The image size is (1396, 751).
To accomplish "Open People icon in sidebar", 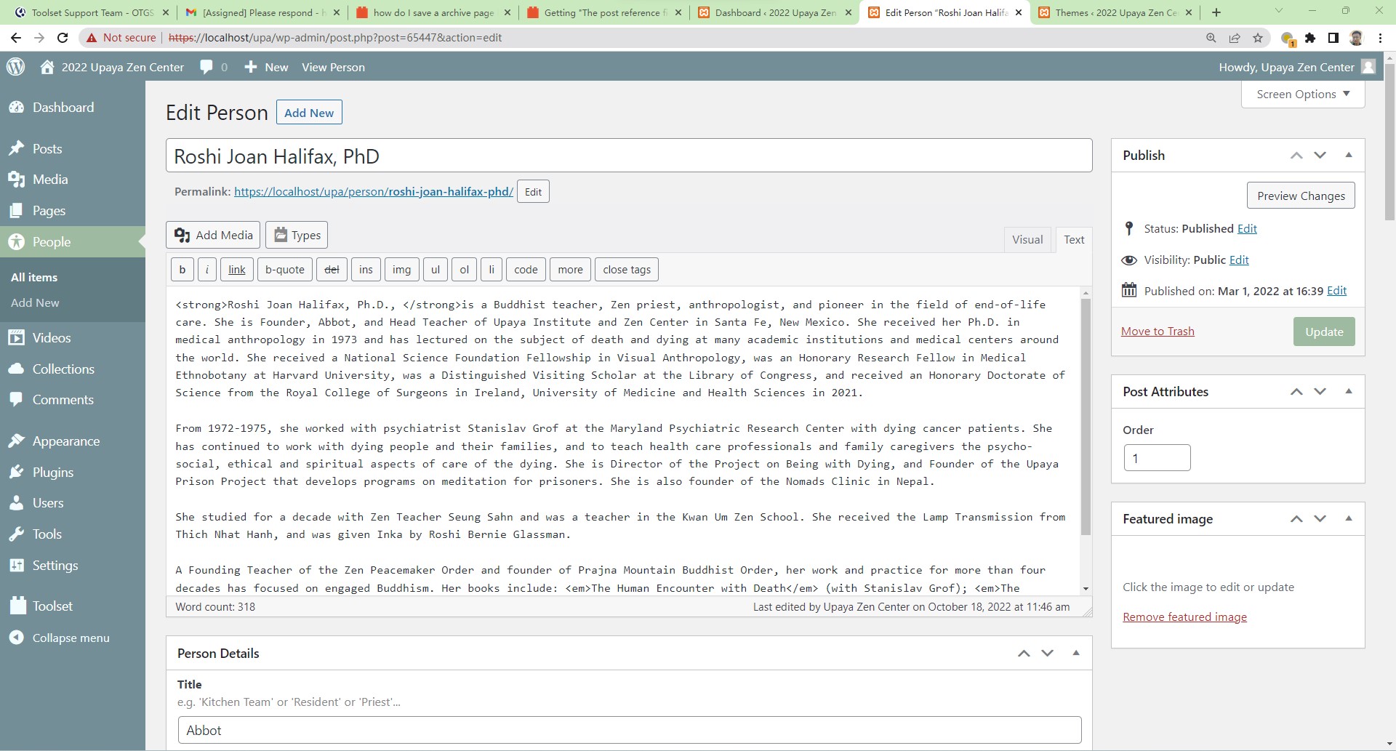I will pos(17,242).
